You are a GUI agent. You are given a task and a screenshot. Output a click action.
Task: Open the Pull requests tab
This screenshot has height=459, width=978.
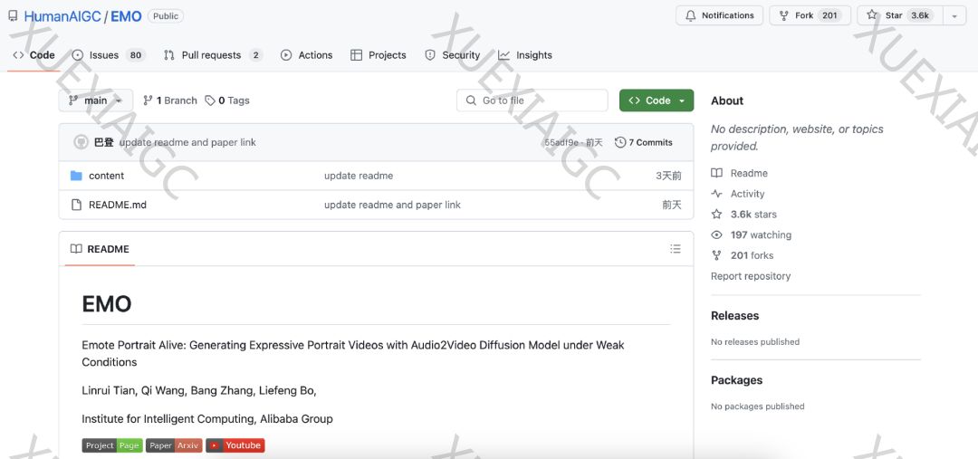click(x=212, y=55)
